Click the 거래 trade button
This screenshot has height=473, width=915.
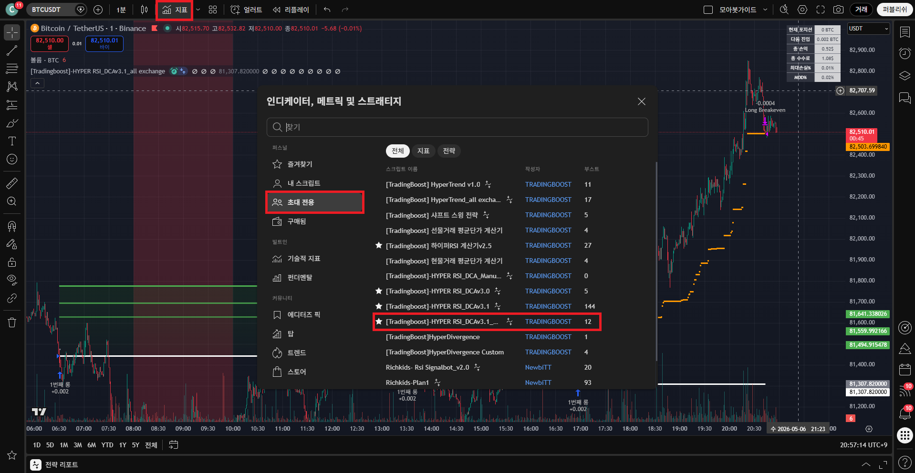coord(861,10)
